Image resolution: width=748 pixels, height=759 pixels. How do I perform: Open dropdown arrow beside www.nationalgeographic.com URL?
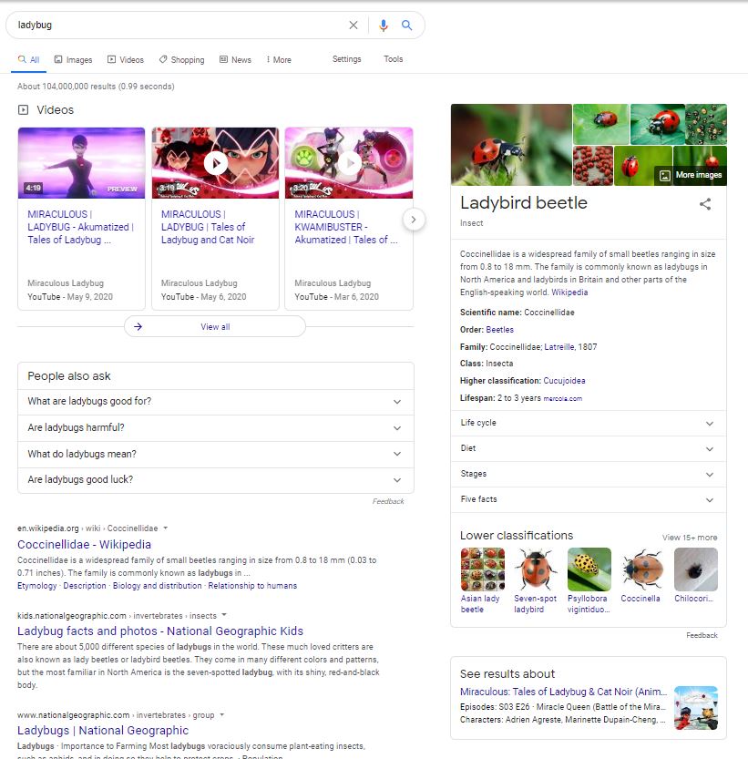(x=221, y=714)
